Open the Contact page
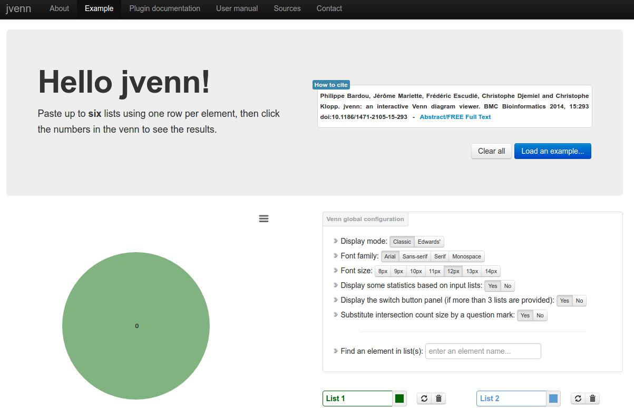634x408 pixels. 329,8
